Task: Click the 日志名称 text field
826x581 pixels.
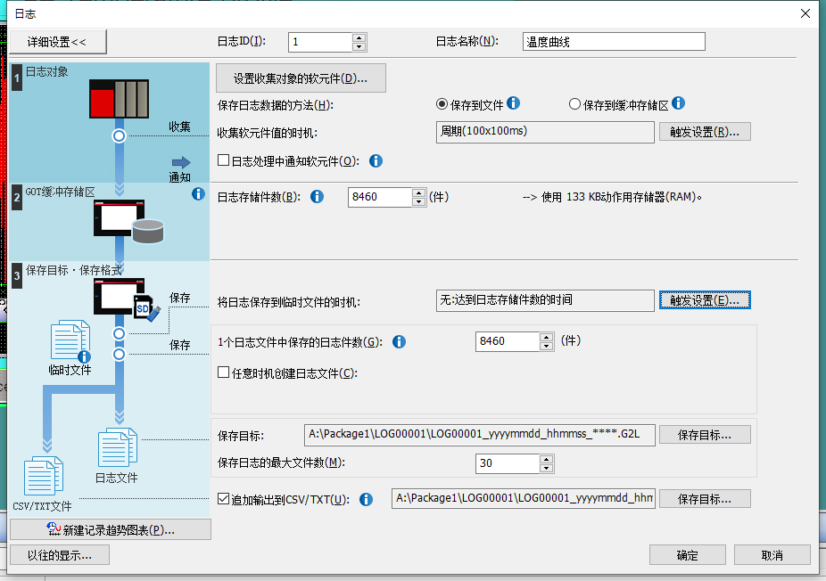Action: pos(615,42)
